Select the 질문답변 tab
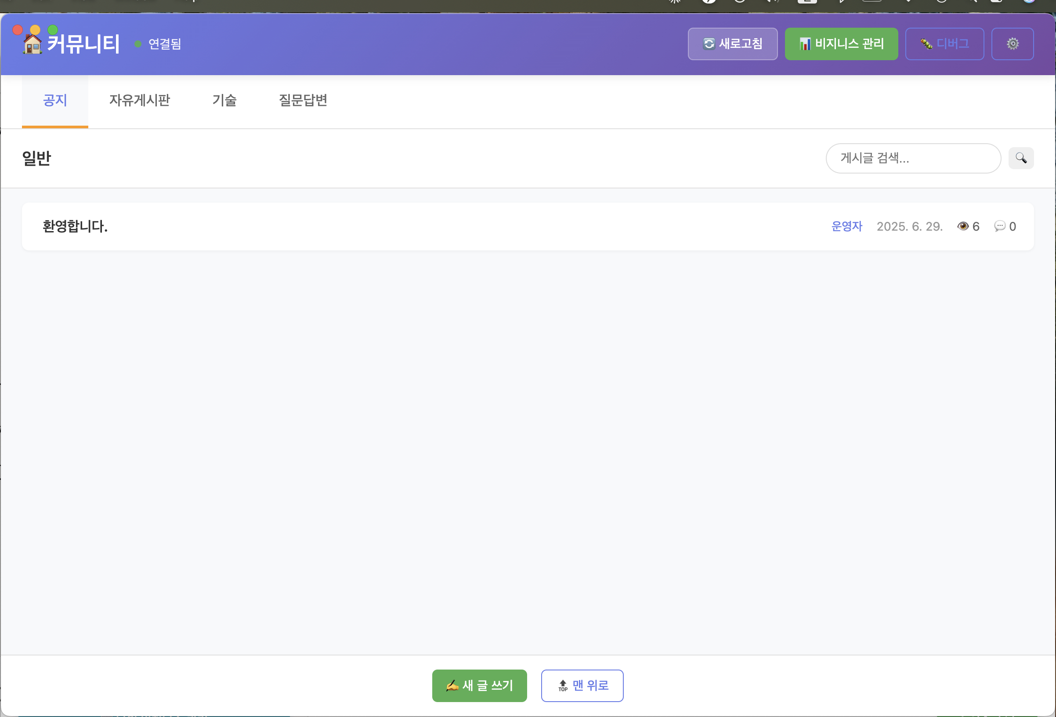Viewport: 1056px width, 717px height. tap(303, 101)
